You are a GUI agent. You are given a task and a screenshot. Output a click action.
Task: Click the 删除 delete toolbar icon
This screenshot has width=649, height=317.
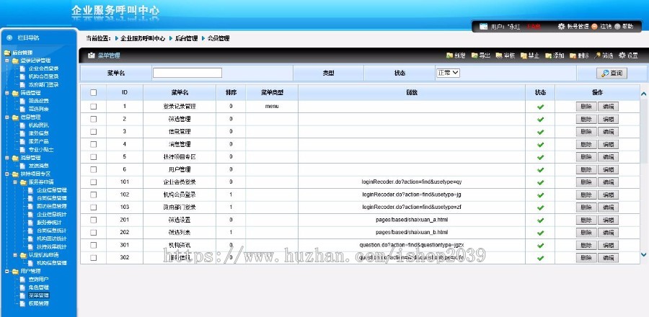click(573, 55)
